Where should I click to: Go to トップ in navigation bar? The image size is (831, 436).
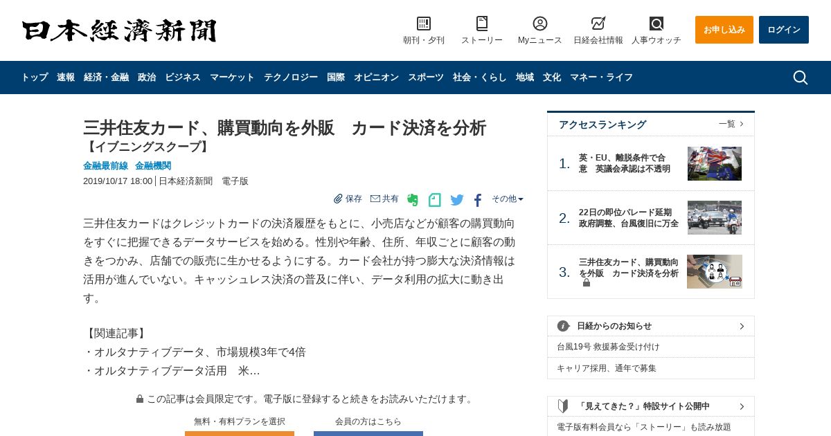click(x=35, y=78)
